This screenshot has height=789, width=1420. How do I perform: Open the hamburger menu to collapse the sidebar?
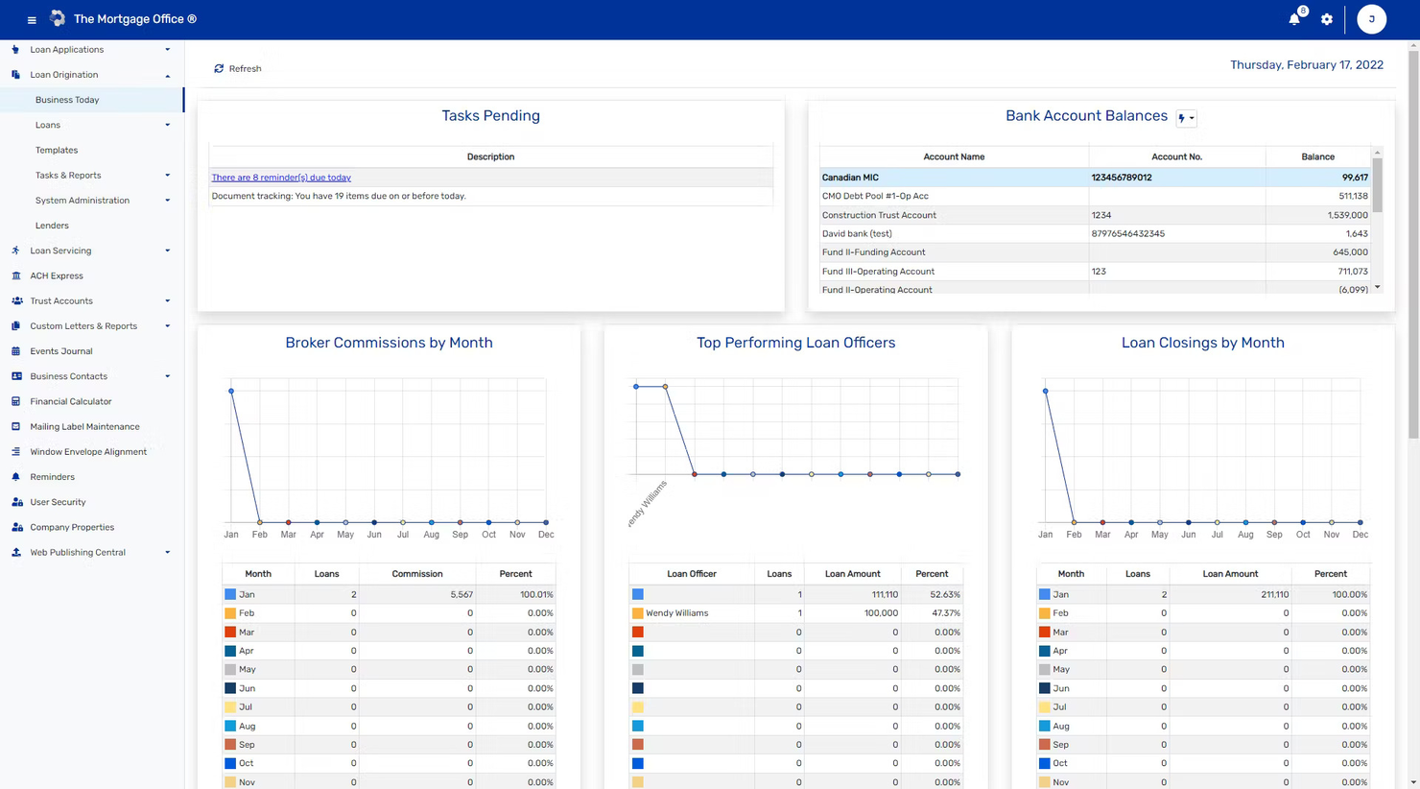coord(31,18)
